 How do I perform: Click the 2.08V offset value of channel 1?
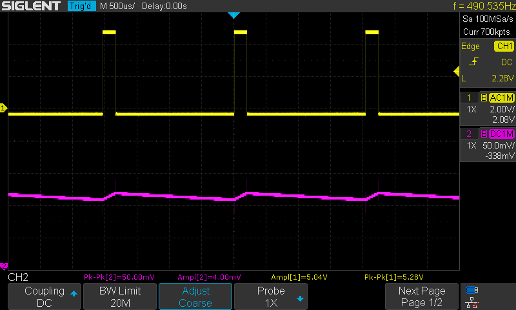tap(503, 119)
